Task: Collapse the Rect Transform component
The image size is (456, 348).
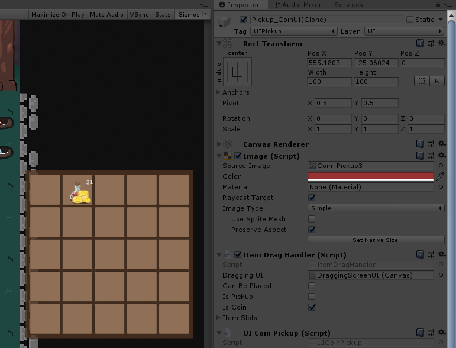Action: 219,44
